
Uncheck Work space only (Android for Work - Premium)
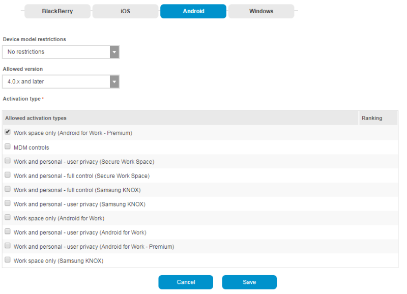8,132
